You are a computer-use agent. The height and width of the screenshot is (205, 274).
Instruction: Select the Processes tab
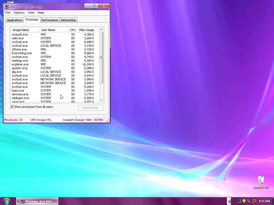(32, 19)
